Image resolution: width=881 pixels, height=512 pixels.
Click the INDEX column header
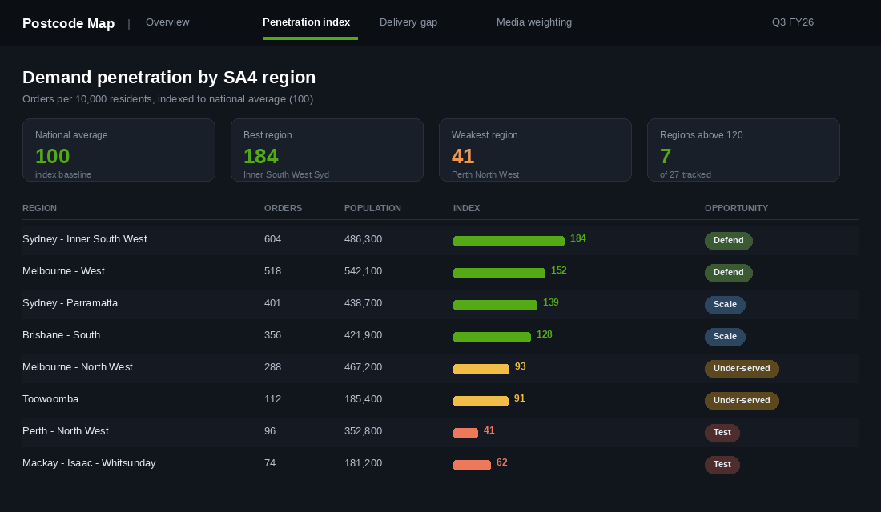466,208
